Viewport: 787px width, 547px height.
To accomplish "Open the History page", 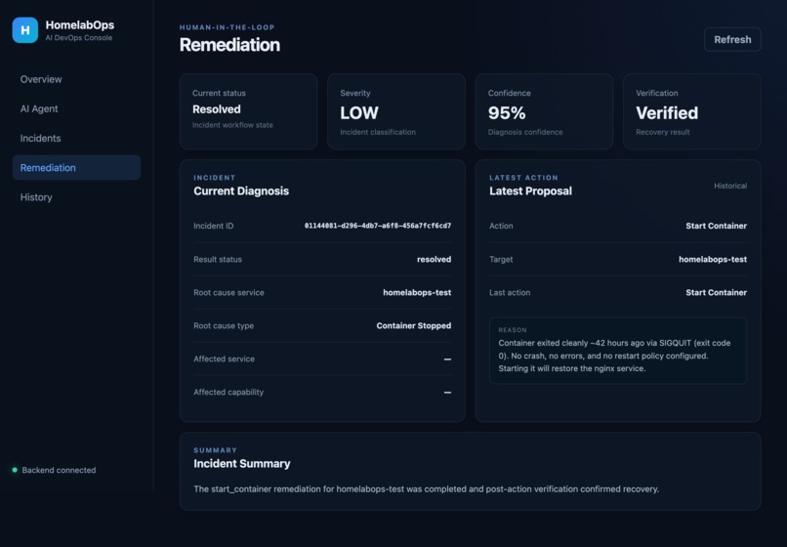I will 76,197.
